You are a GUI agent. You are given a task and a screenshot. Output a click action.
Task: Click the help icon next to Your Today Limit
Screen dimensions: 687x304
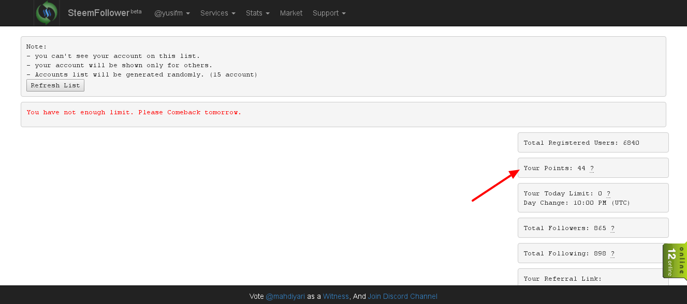click(608, 193)
